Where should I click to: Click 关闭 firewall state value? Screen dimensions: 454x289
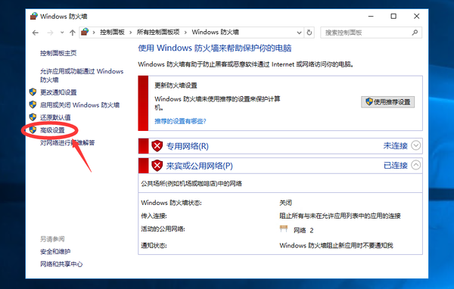(285, 203)
